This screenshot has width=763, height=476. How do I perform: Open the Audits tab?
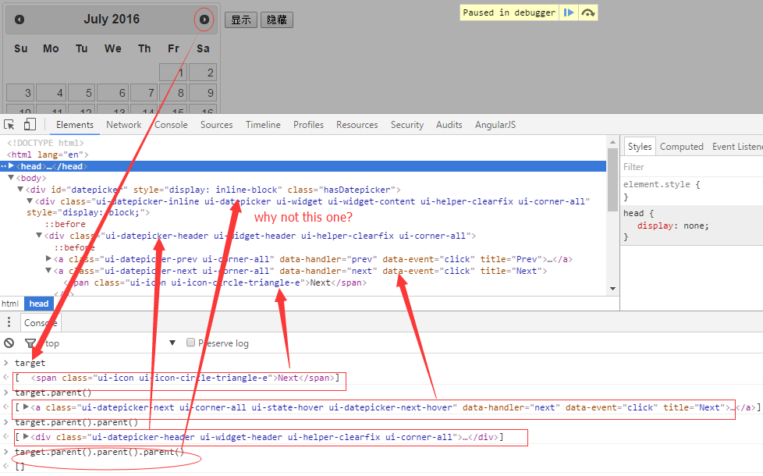click(449, 125)
